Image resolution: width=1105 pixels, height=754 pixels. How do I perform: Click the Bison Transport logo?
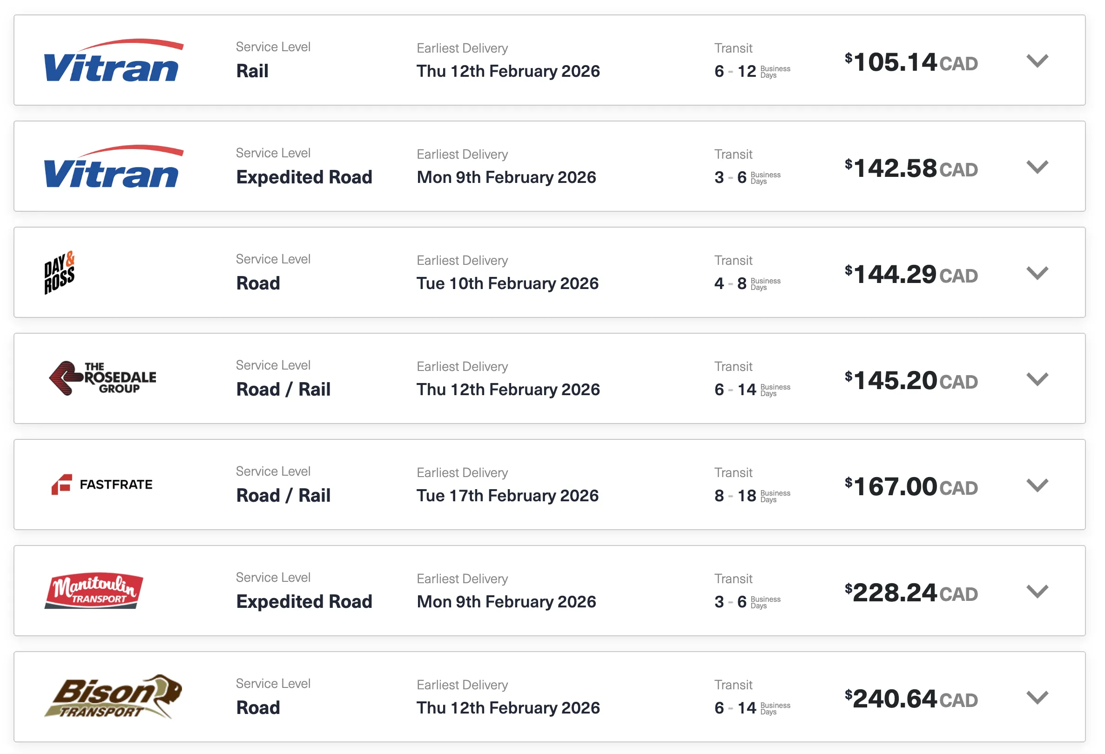113,697
